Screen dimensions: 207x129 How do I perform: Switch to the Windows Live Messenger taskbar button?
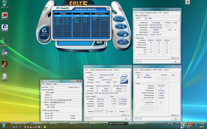point(19,124)
